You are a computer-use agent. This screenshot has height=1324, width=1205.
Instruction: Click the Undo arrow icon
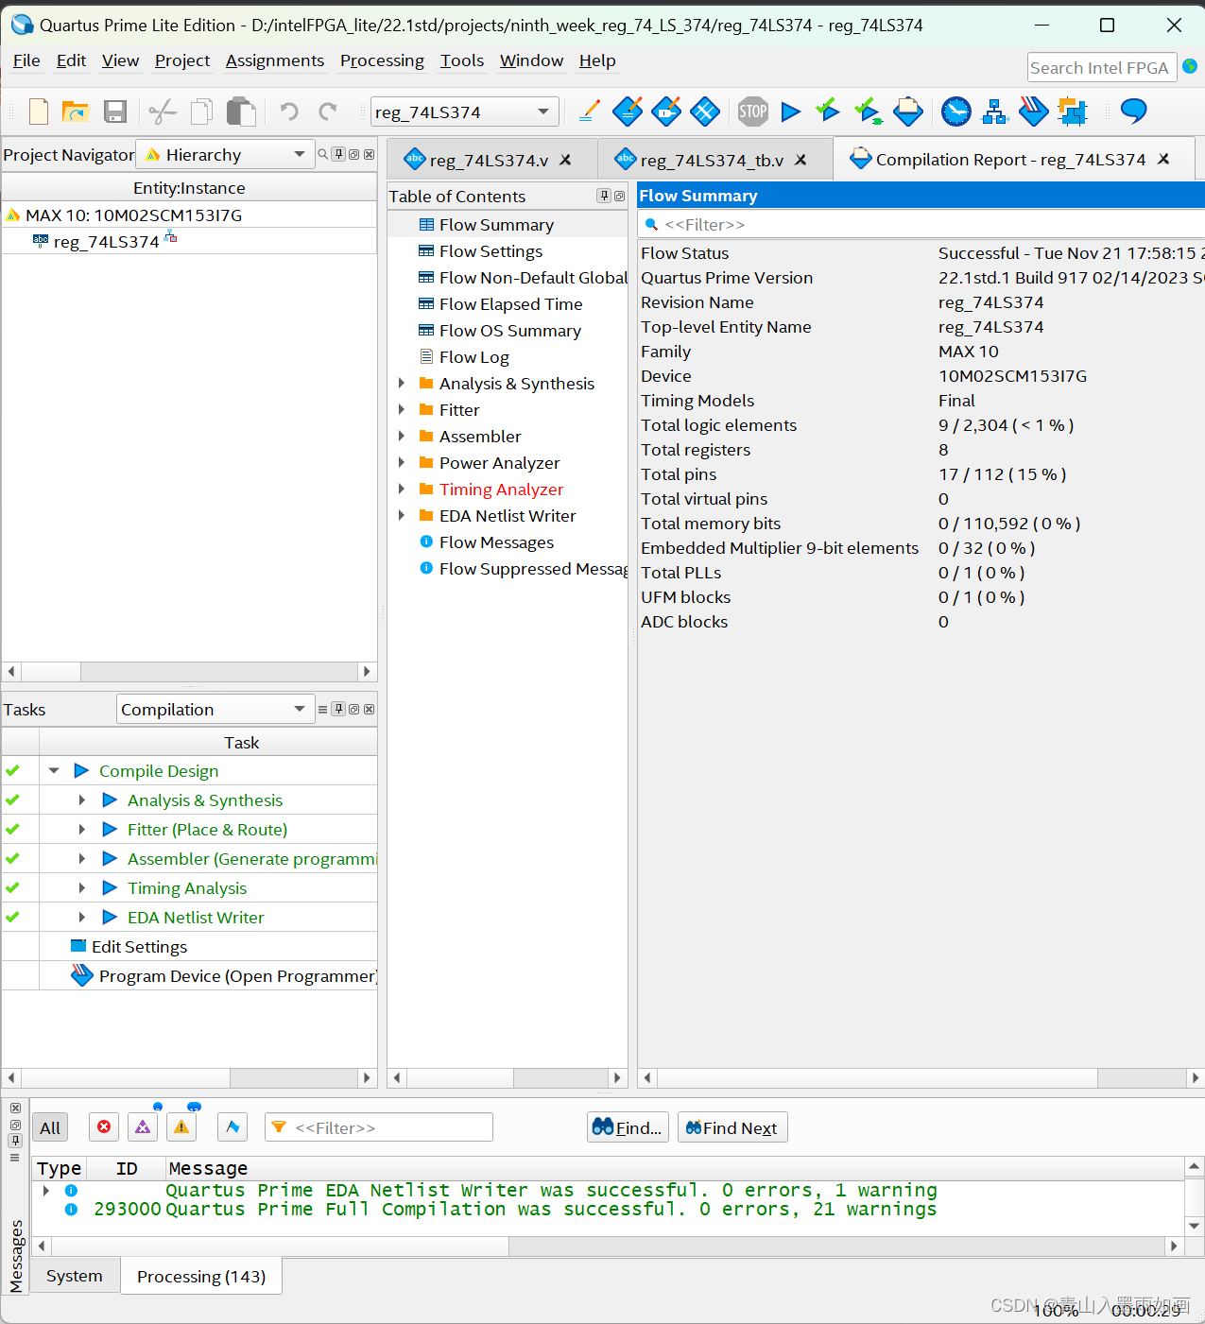(x=289, y=112)
